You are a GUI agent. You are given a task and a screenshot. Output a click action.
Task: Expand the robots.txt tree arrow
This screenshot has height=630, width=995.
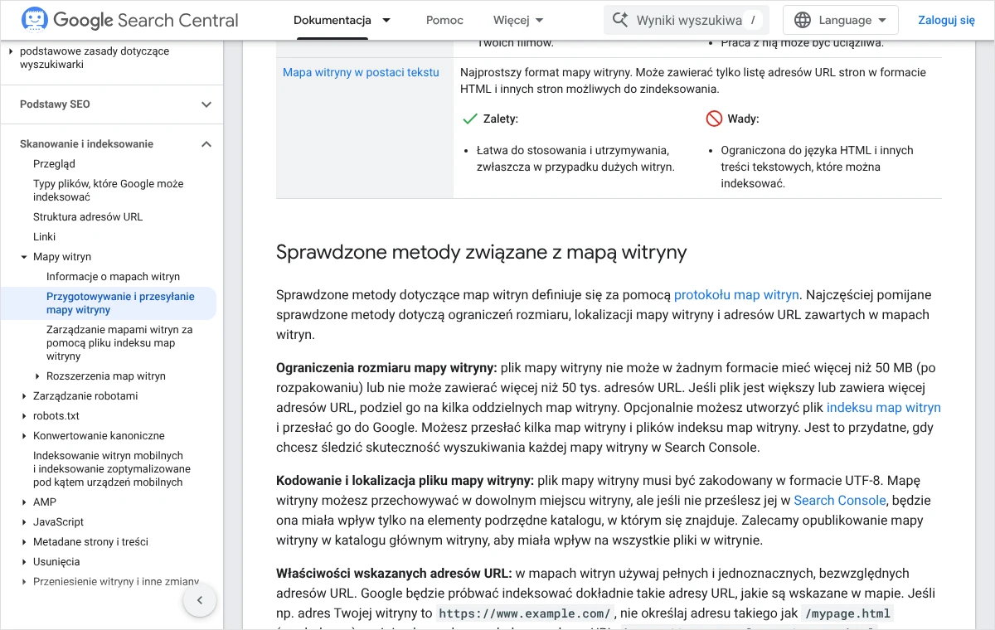[25, 416]
